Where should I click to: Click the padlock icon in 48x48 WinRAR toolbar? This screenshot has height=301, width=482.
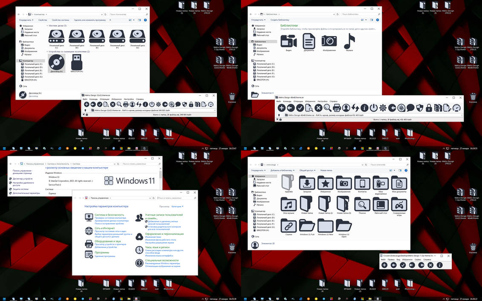(x=429, y=108)
